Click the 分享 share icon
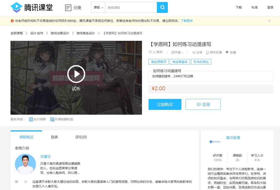This screenshot has width=280, height=190. point(194,52)
